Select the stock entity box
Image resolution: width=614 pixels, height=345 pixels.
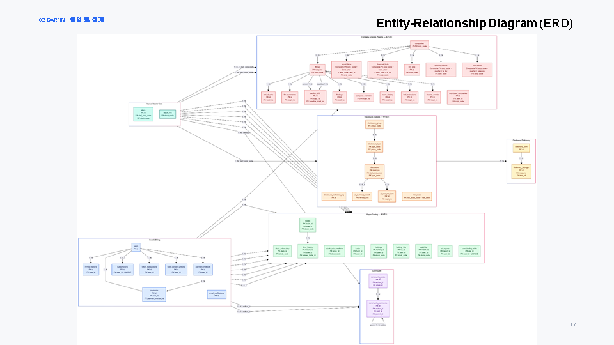[143, 114]
